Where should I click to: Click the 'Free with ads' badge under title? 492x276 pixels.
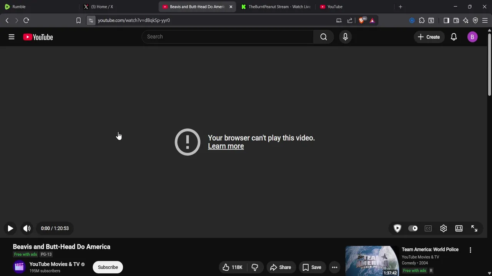(x=25, y=255)
